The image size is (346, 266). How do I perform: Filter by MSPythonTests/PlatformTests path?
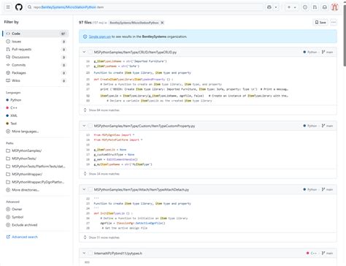click(36, 167)
